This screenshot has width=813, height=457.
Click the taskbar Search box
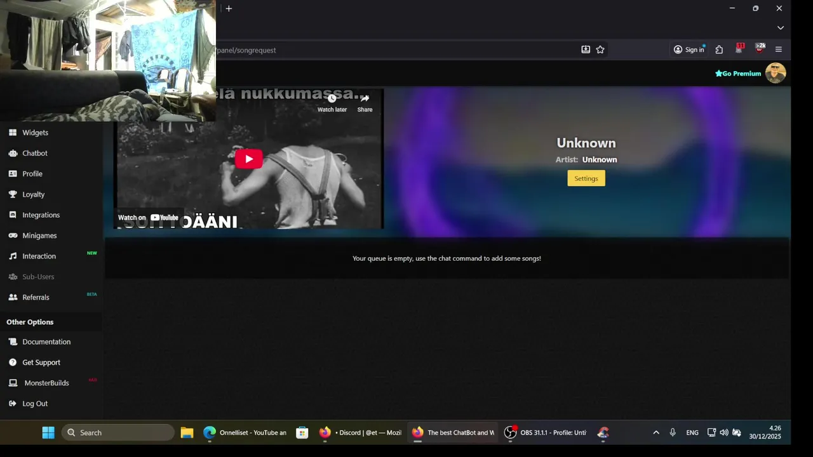tap(118, 433)
